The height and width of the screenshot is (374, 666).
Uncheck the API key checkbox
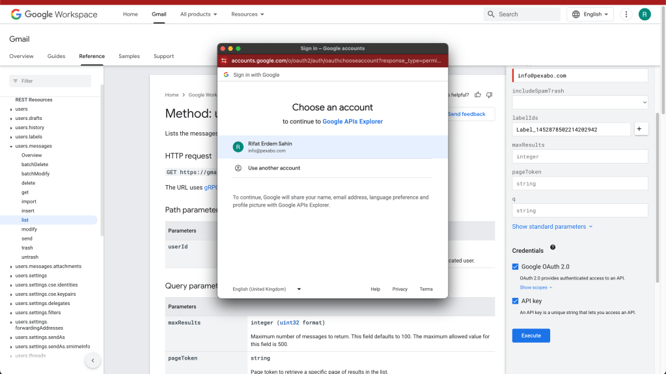pyautogui.click(x=515, y=301)
